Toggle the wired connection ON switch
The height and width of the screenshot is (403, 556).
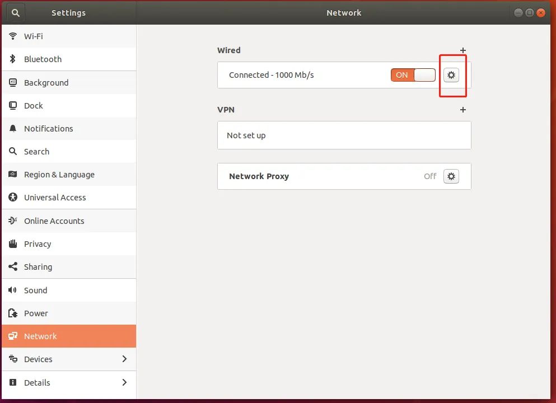coord(413,75)
